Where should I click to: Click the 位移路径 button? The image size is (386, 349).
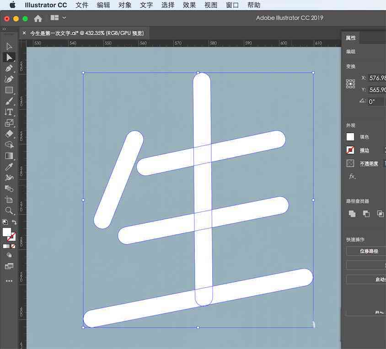click(x=369, y=251)
